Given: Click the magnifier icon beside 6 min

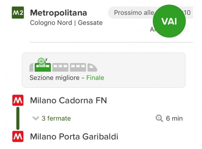Looking at the screenshot, I should 159,119.
